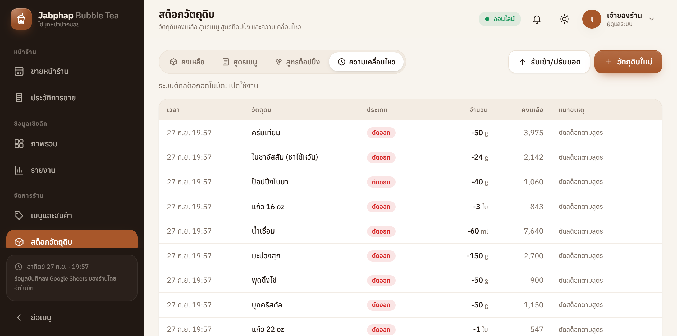
Task: Select the มะม่วงสุก row name
Action: (266, 256)
